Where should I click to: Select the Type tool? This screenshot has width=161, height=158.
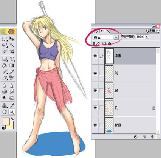point(12,59)
